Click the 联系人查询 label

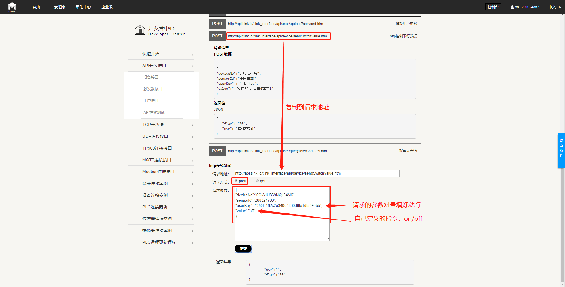(408, 151)
